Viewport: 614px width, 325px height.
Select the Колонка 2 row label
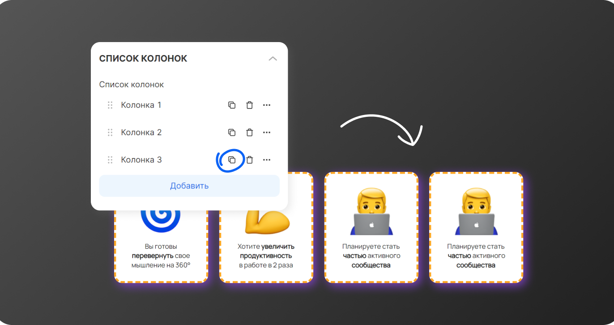(141, 133)
